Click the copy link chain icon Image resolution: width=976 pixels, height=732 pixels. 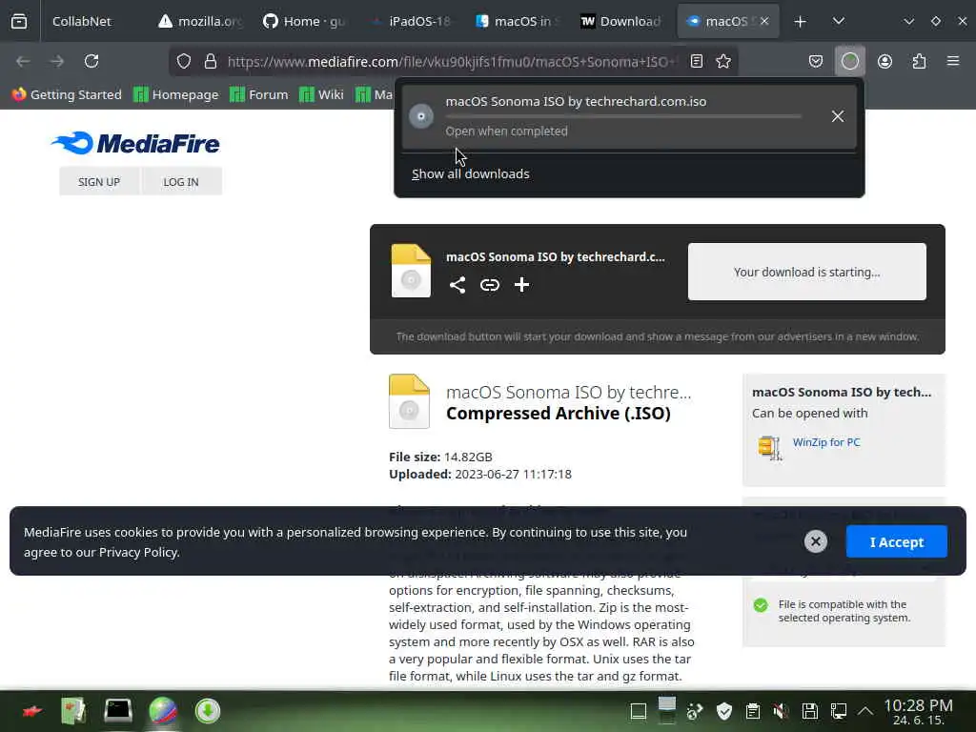pos(490,285)
